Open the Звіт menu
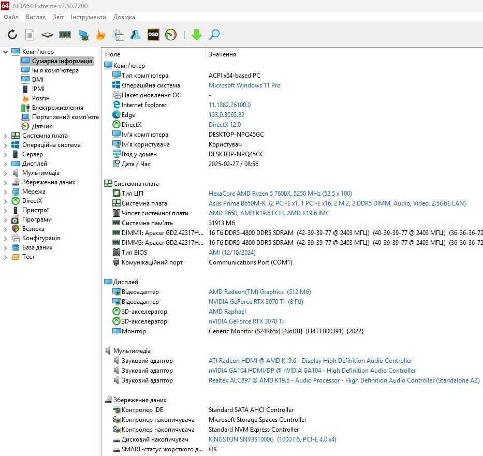This screenshot has width=483, height=456. pos(58,17)
